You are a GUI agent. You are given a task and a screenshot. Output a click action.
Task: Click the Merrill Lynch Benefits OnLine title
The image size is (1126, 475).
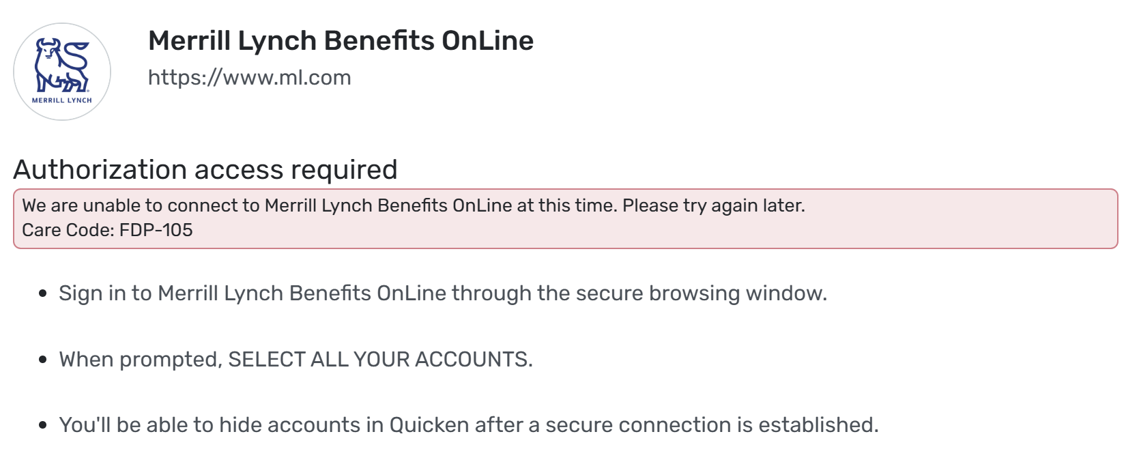[341, 41]
